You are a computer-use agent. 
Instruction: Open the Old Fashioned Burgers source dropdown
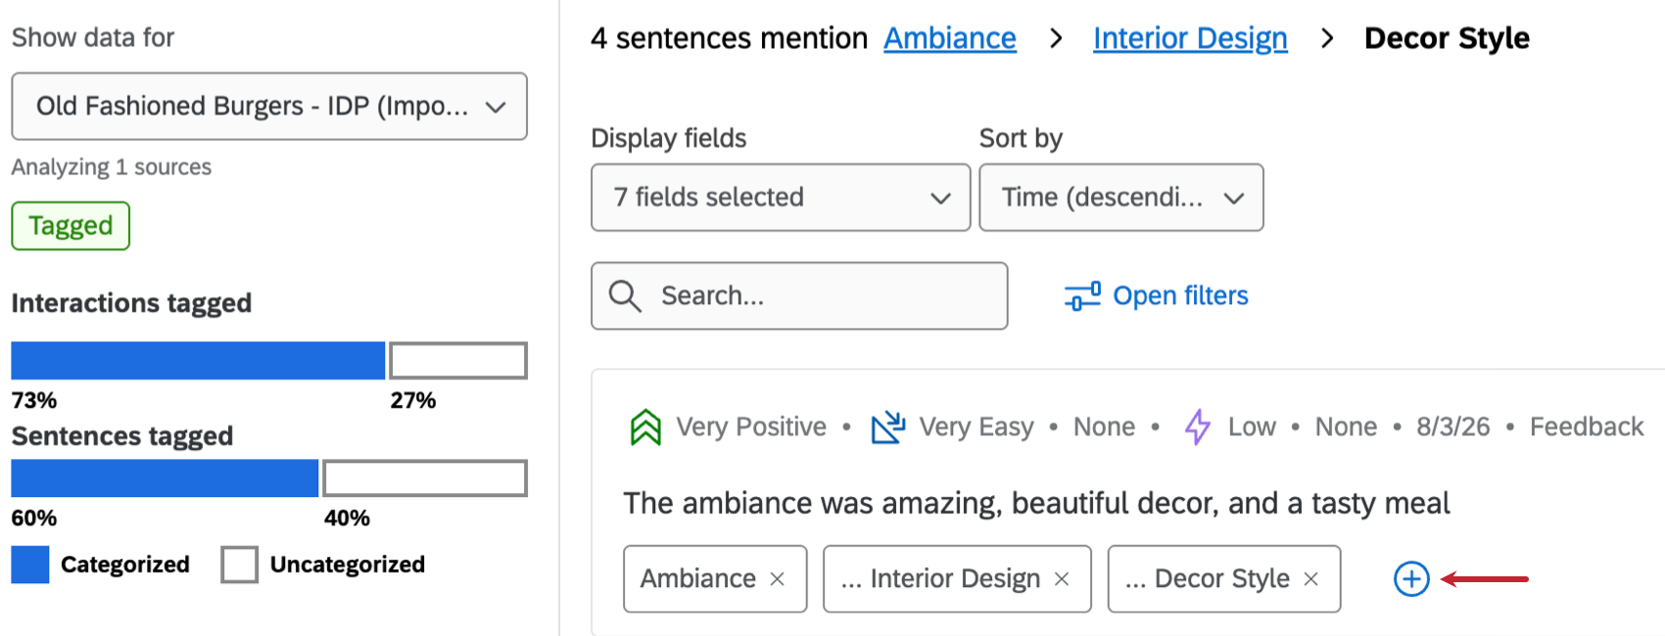coord(269,106)
